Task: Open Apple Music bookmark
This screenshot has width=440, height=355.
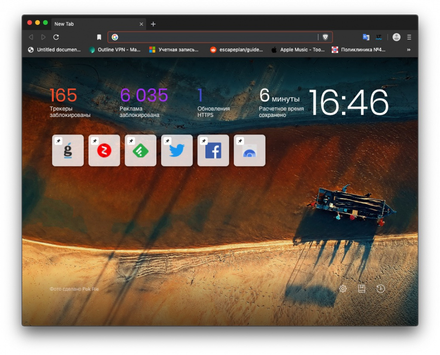Action: click(x=298, y=50)
